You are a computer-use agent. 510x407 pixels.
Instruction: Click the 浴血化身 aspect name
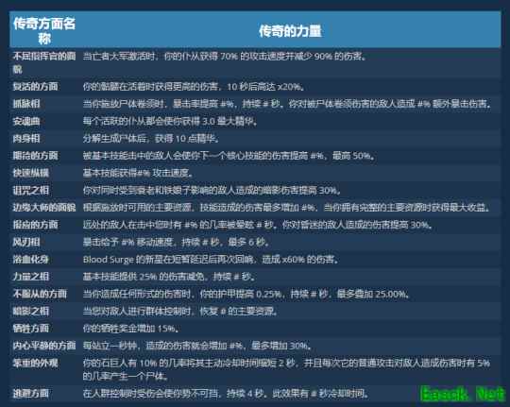point(31,260)
